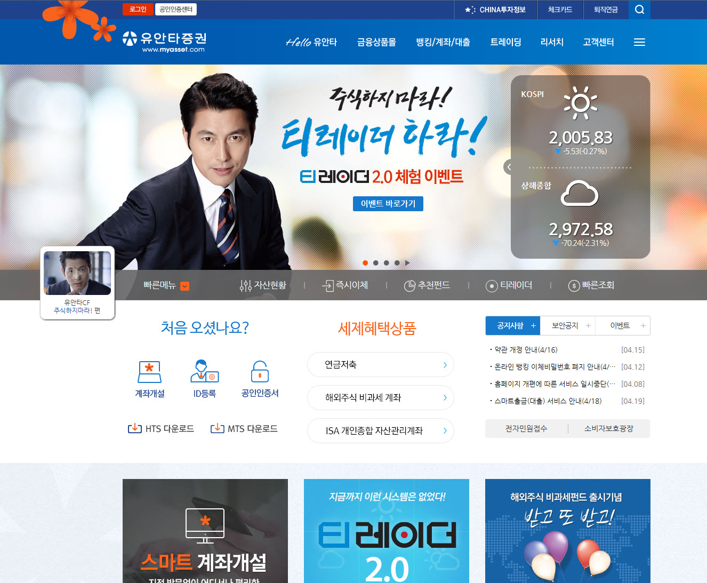Image resolution: width=707 pixels, height=583 pixels.
Task: Click the MTS download icon
Action: tap(218, 428)
